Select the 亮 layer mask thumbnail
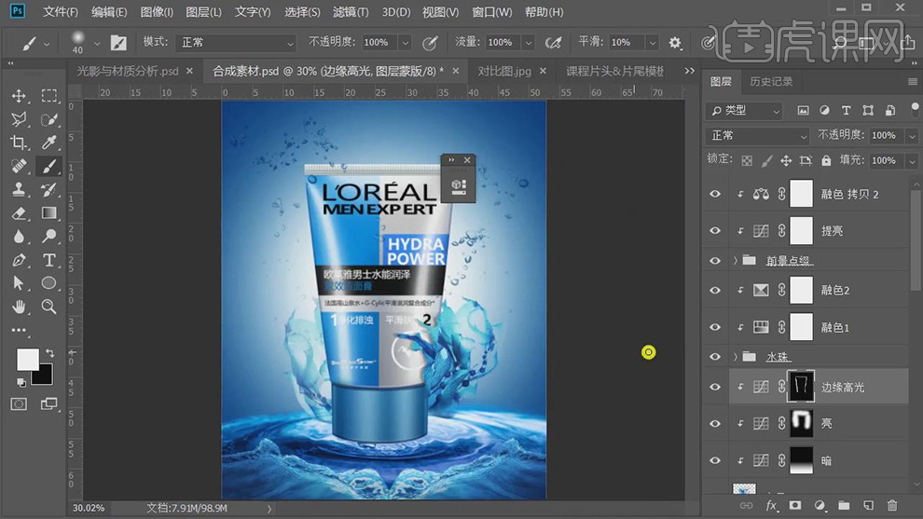Viewport: 923px width, 519px height. (802, 423)
